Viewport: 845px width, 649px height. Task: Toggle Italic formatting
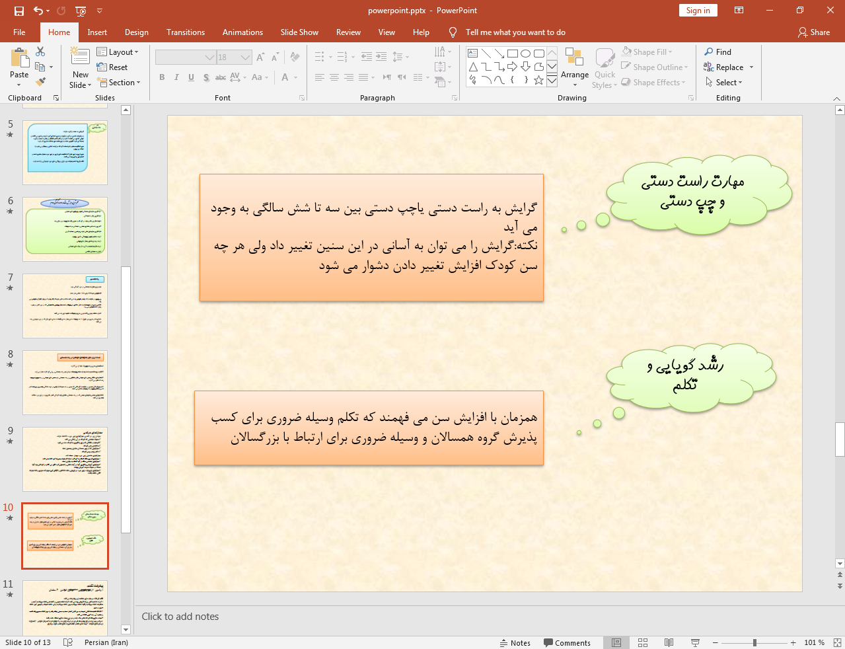176,77
